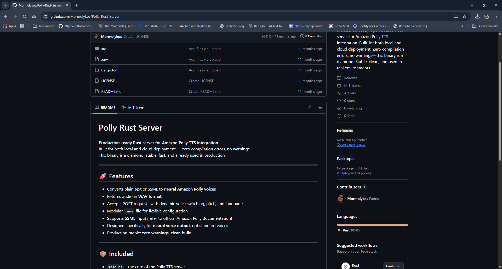
Task: Open Readme link in About sidebar
Action: pyautogui.click(x=351, y=78)
